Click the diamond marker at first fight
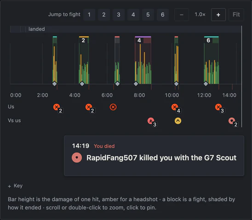 [x=54, y=84]
